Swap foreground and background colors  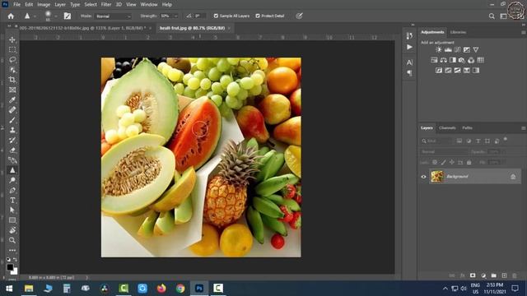15,260
